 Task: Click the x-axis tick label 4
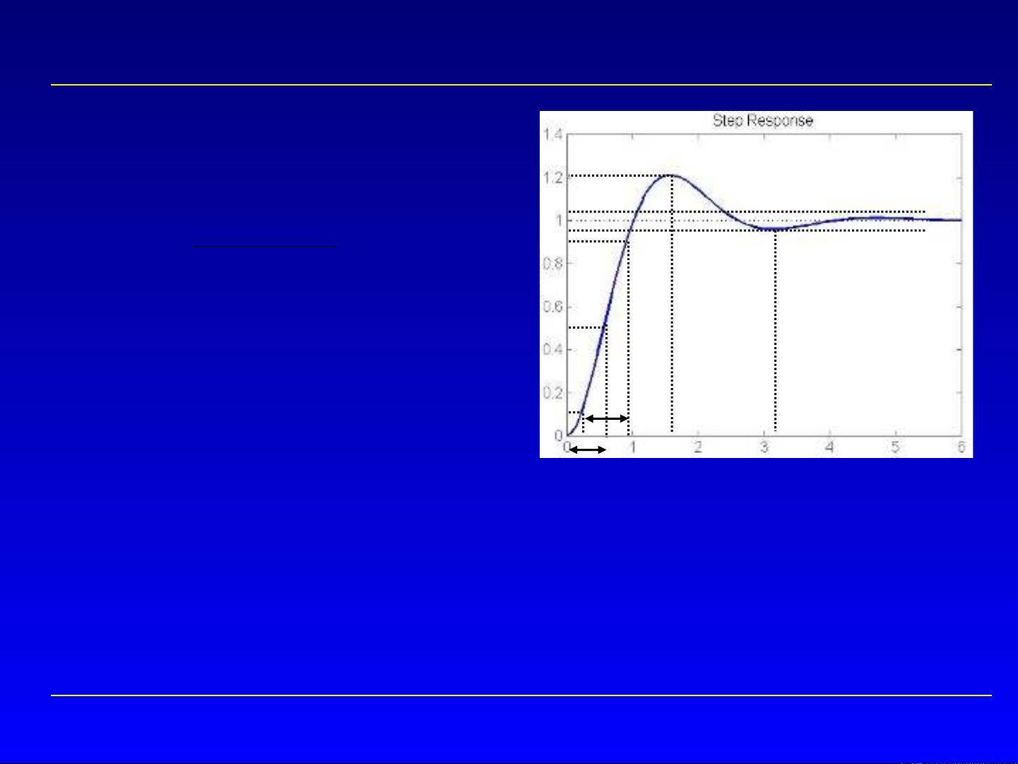click(829, 447)
